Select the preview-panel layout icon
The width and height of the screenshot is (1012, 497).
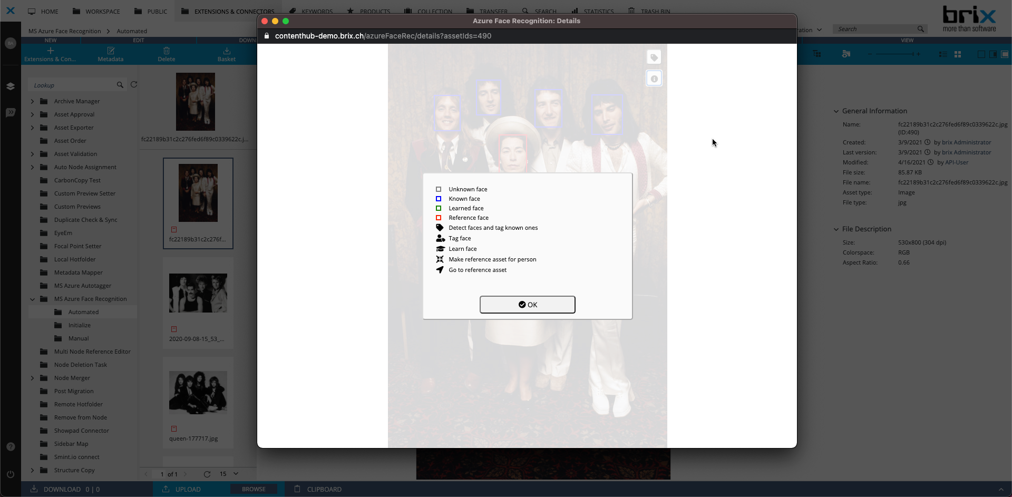click(x=1005, y=54)
